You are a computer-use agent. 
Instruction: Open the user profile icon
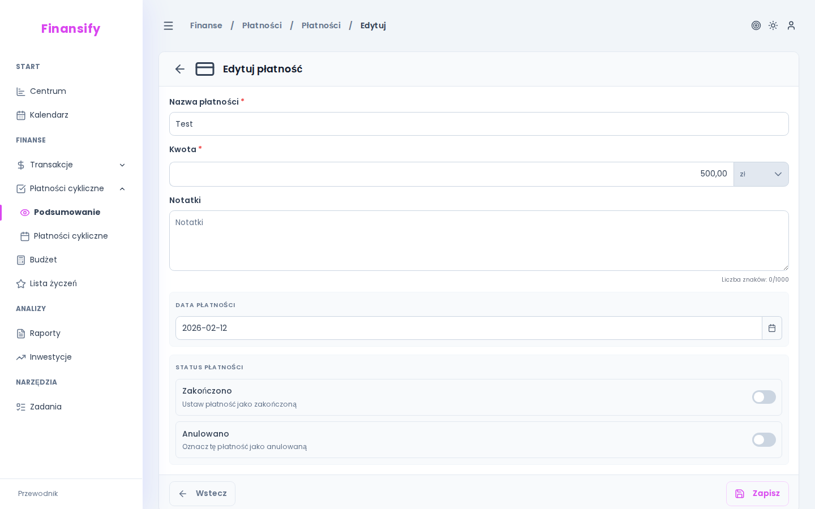tap(791, 25)
